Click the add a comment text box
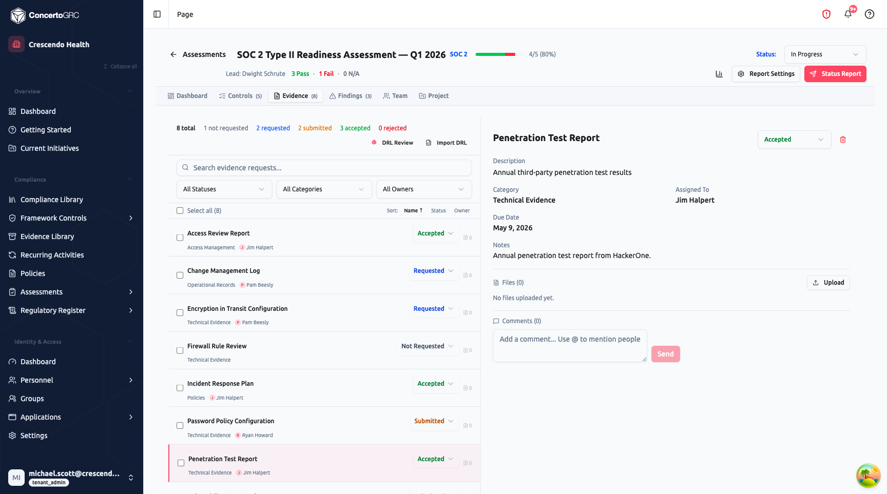This screenshot has width=887, height=494. click(x=570, y=346)
